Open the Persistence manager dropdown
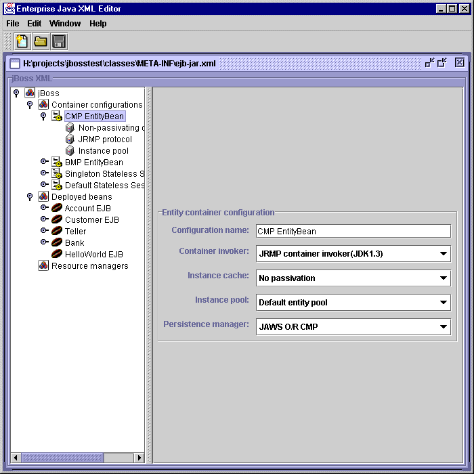This screenshot has width=474, height=474. click(443, 327)
